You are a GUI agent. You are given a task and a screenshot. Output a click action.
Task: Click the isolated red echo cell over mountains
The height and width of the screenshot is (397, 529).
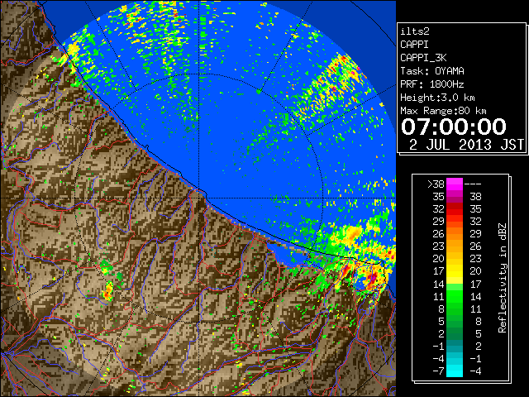pos(108,292)
